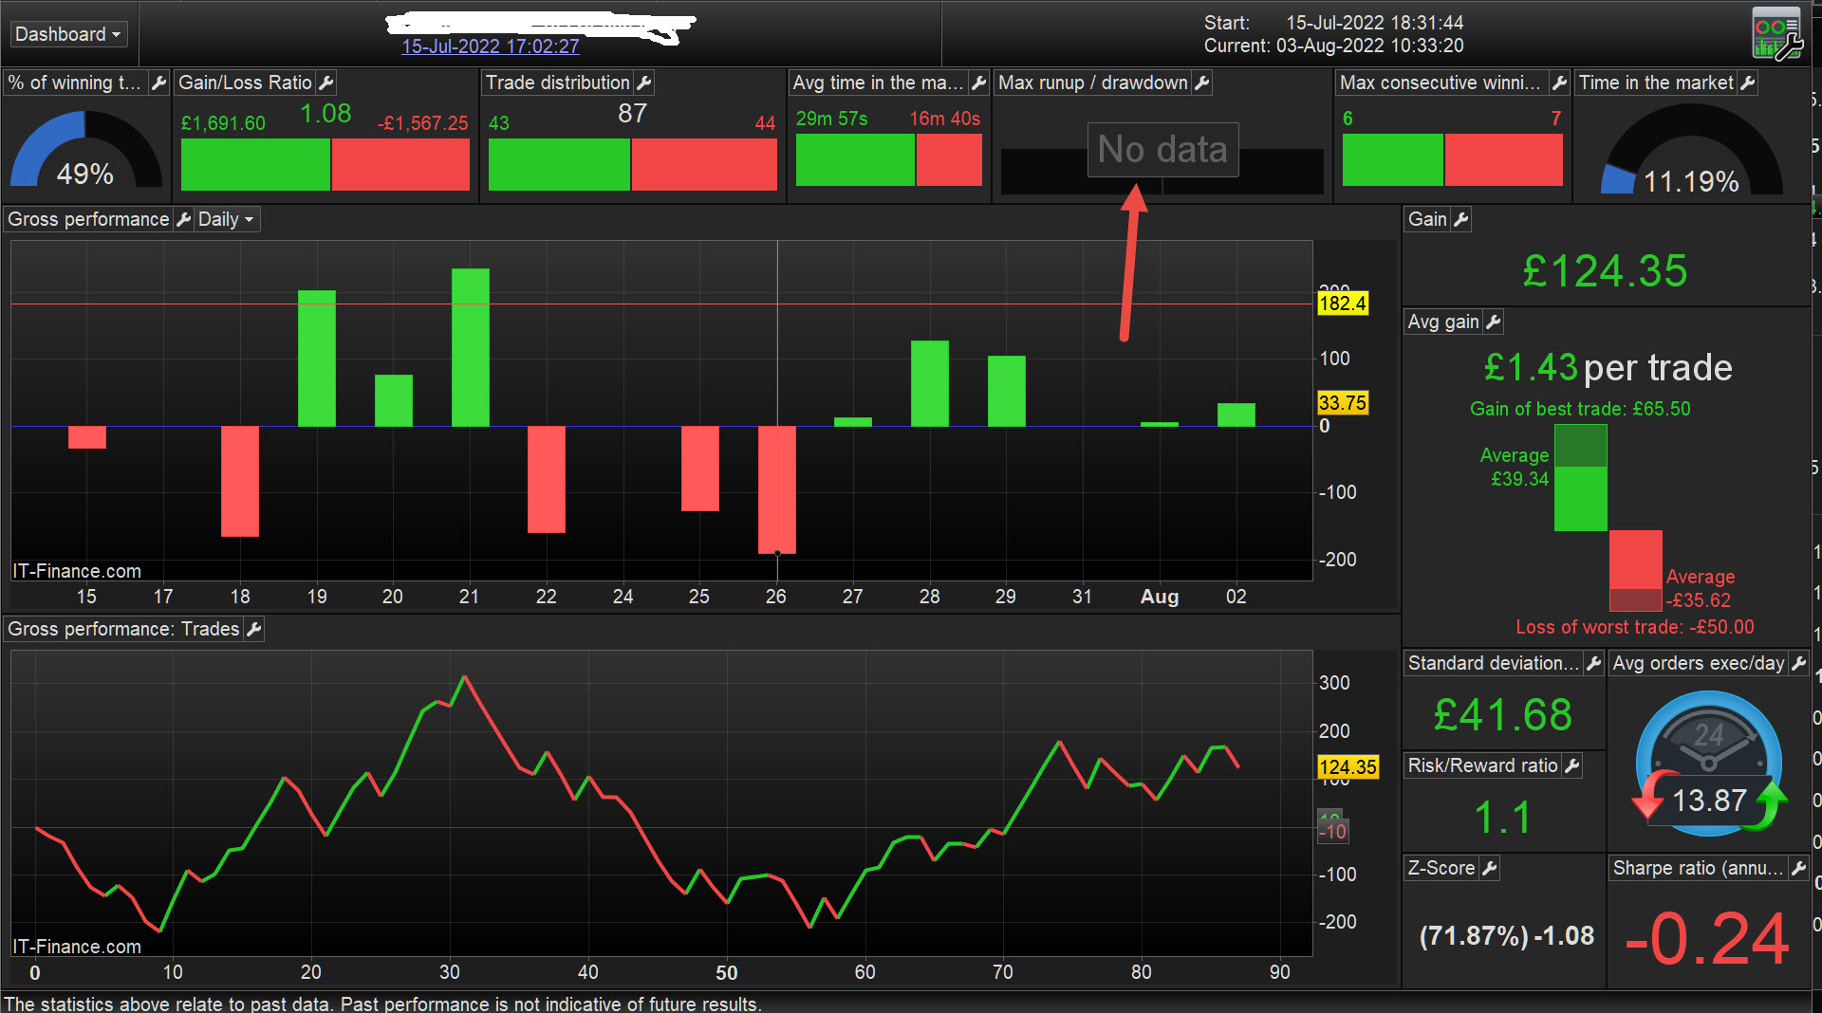1822x1013 pixels.
Task: Click the -0.24 Sharpe ratio value
Action: tap(1707, 939)
